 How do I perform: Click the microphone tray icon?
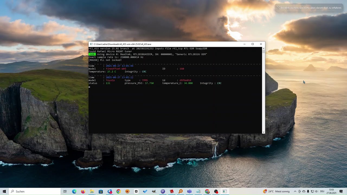pyautogui.click(x=308, y=191)
